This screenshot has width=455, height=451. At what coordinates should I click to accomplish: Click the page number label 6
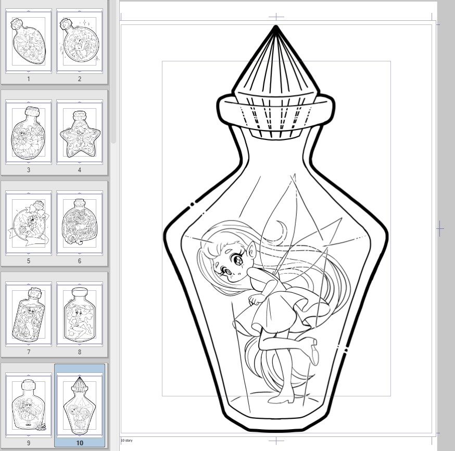[x=79, y=261]
